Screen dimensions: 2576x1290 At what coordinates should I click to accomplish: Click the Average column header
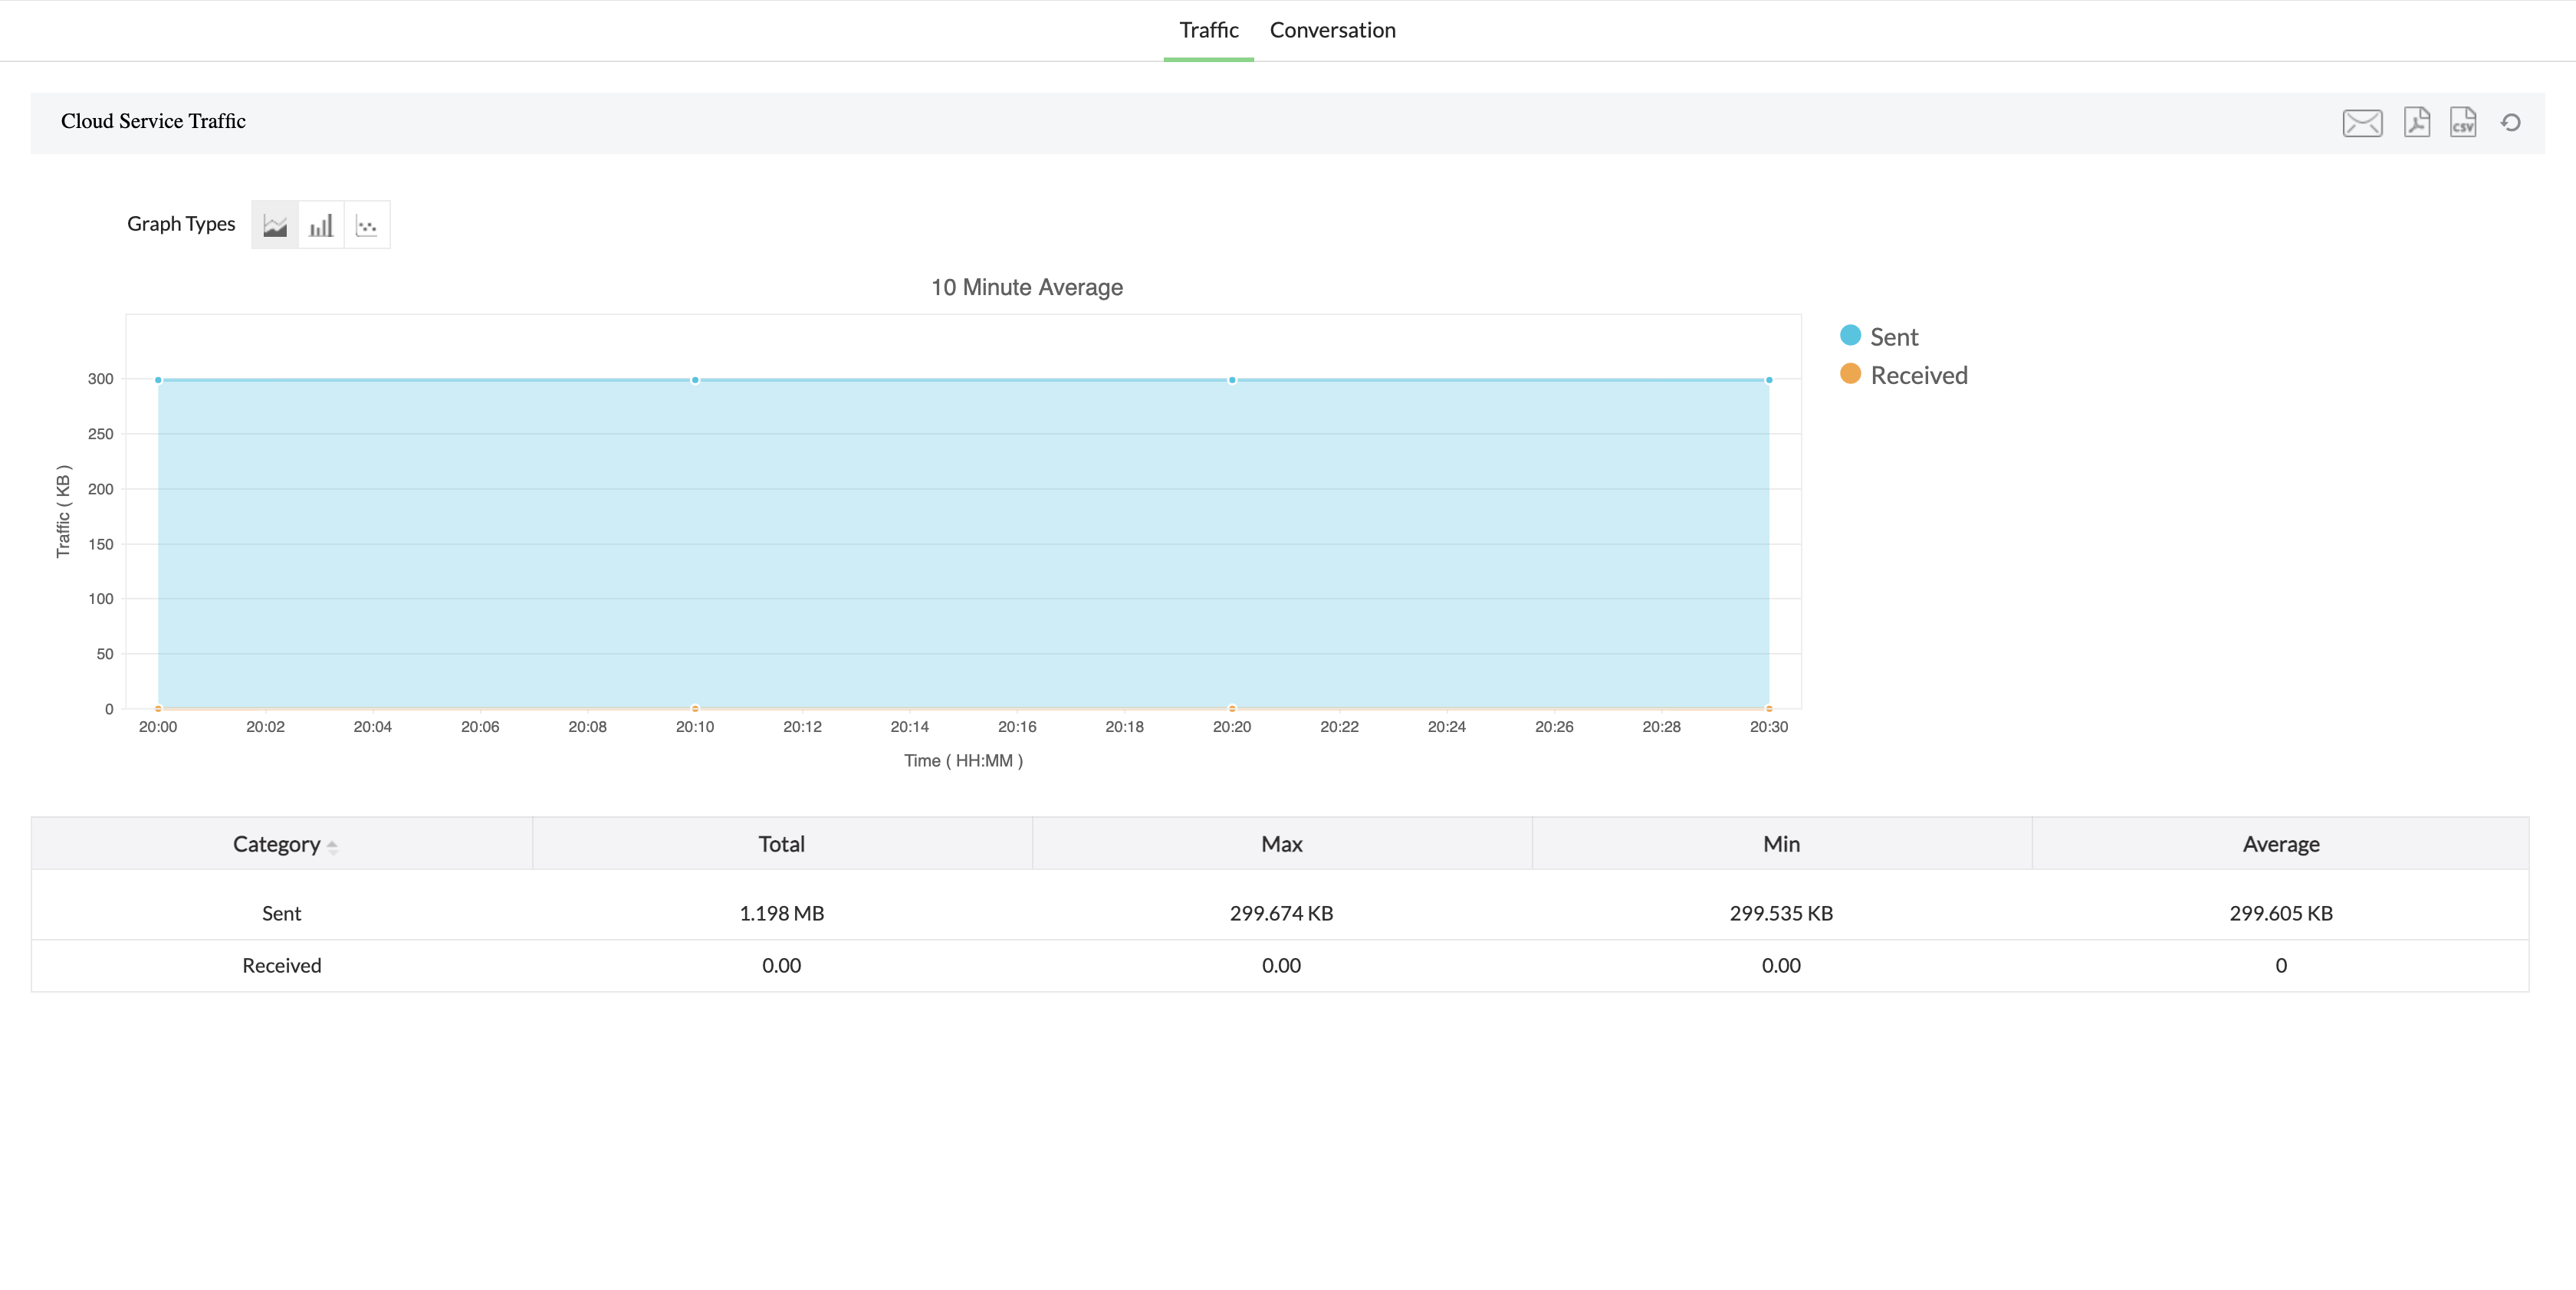[x=2280, y=844]
